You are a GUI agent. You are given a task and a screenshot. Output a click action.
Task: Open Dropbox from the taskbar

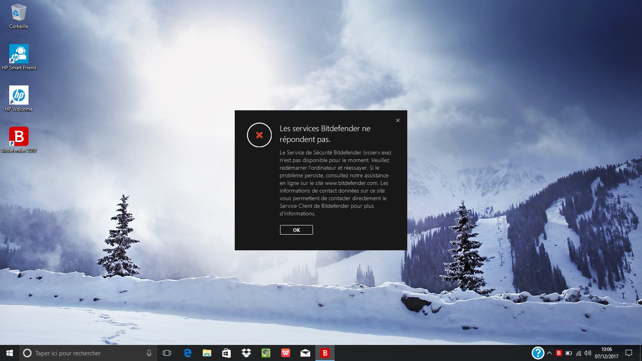point(246,353)
